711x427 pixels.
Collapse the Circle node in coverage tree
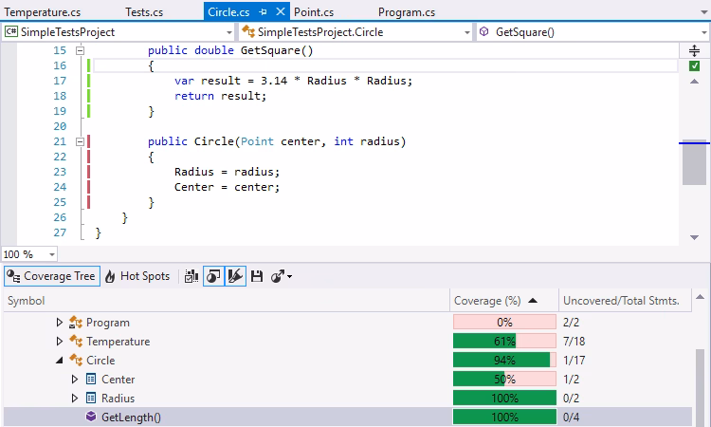click(x=59, y=361)
